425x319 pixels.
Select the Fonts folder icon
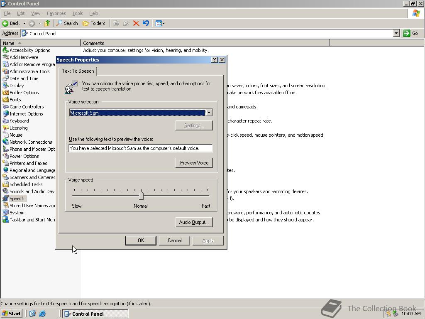[x=6, y=100]
